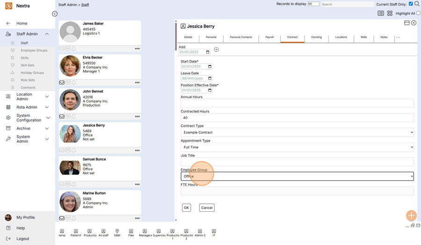Toggle the panel layout icon beside close
The image size is (421, 245).
click(x=407, y=23)
